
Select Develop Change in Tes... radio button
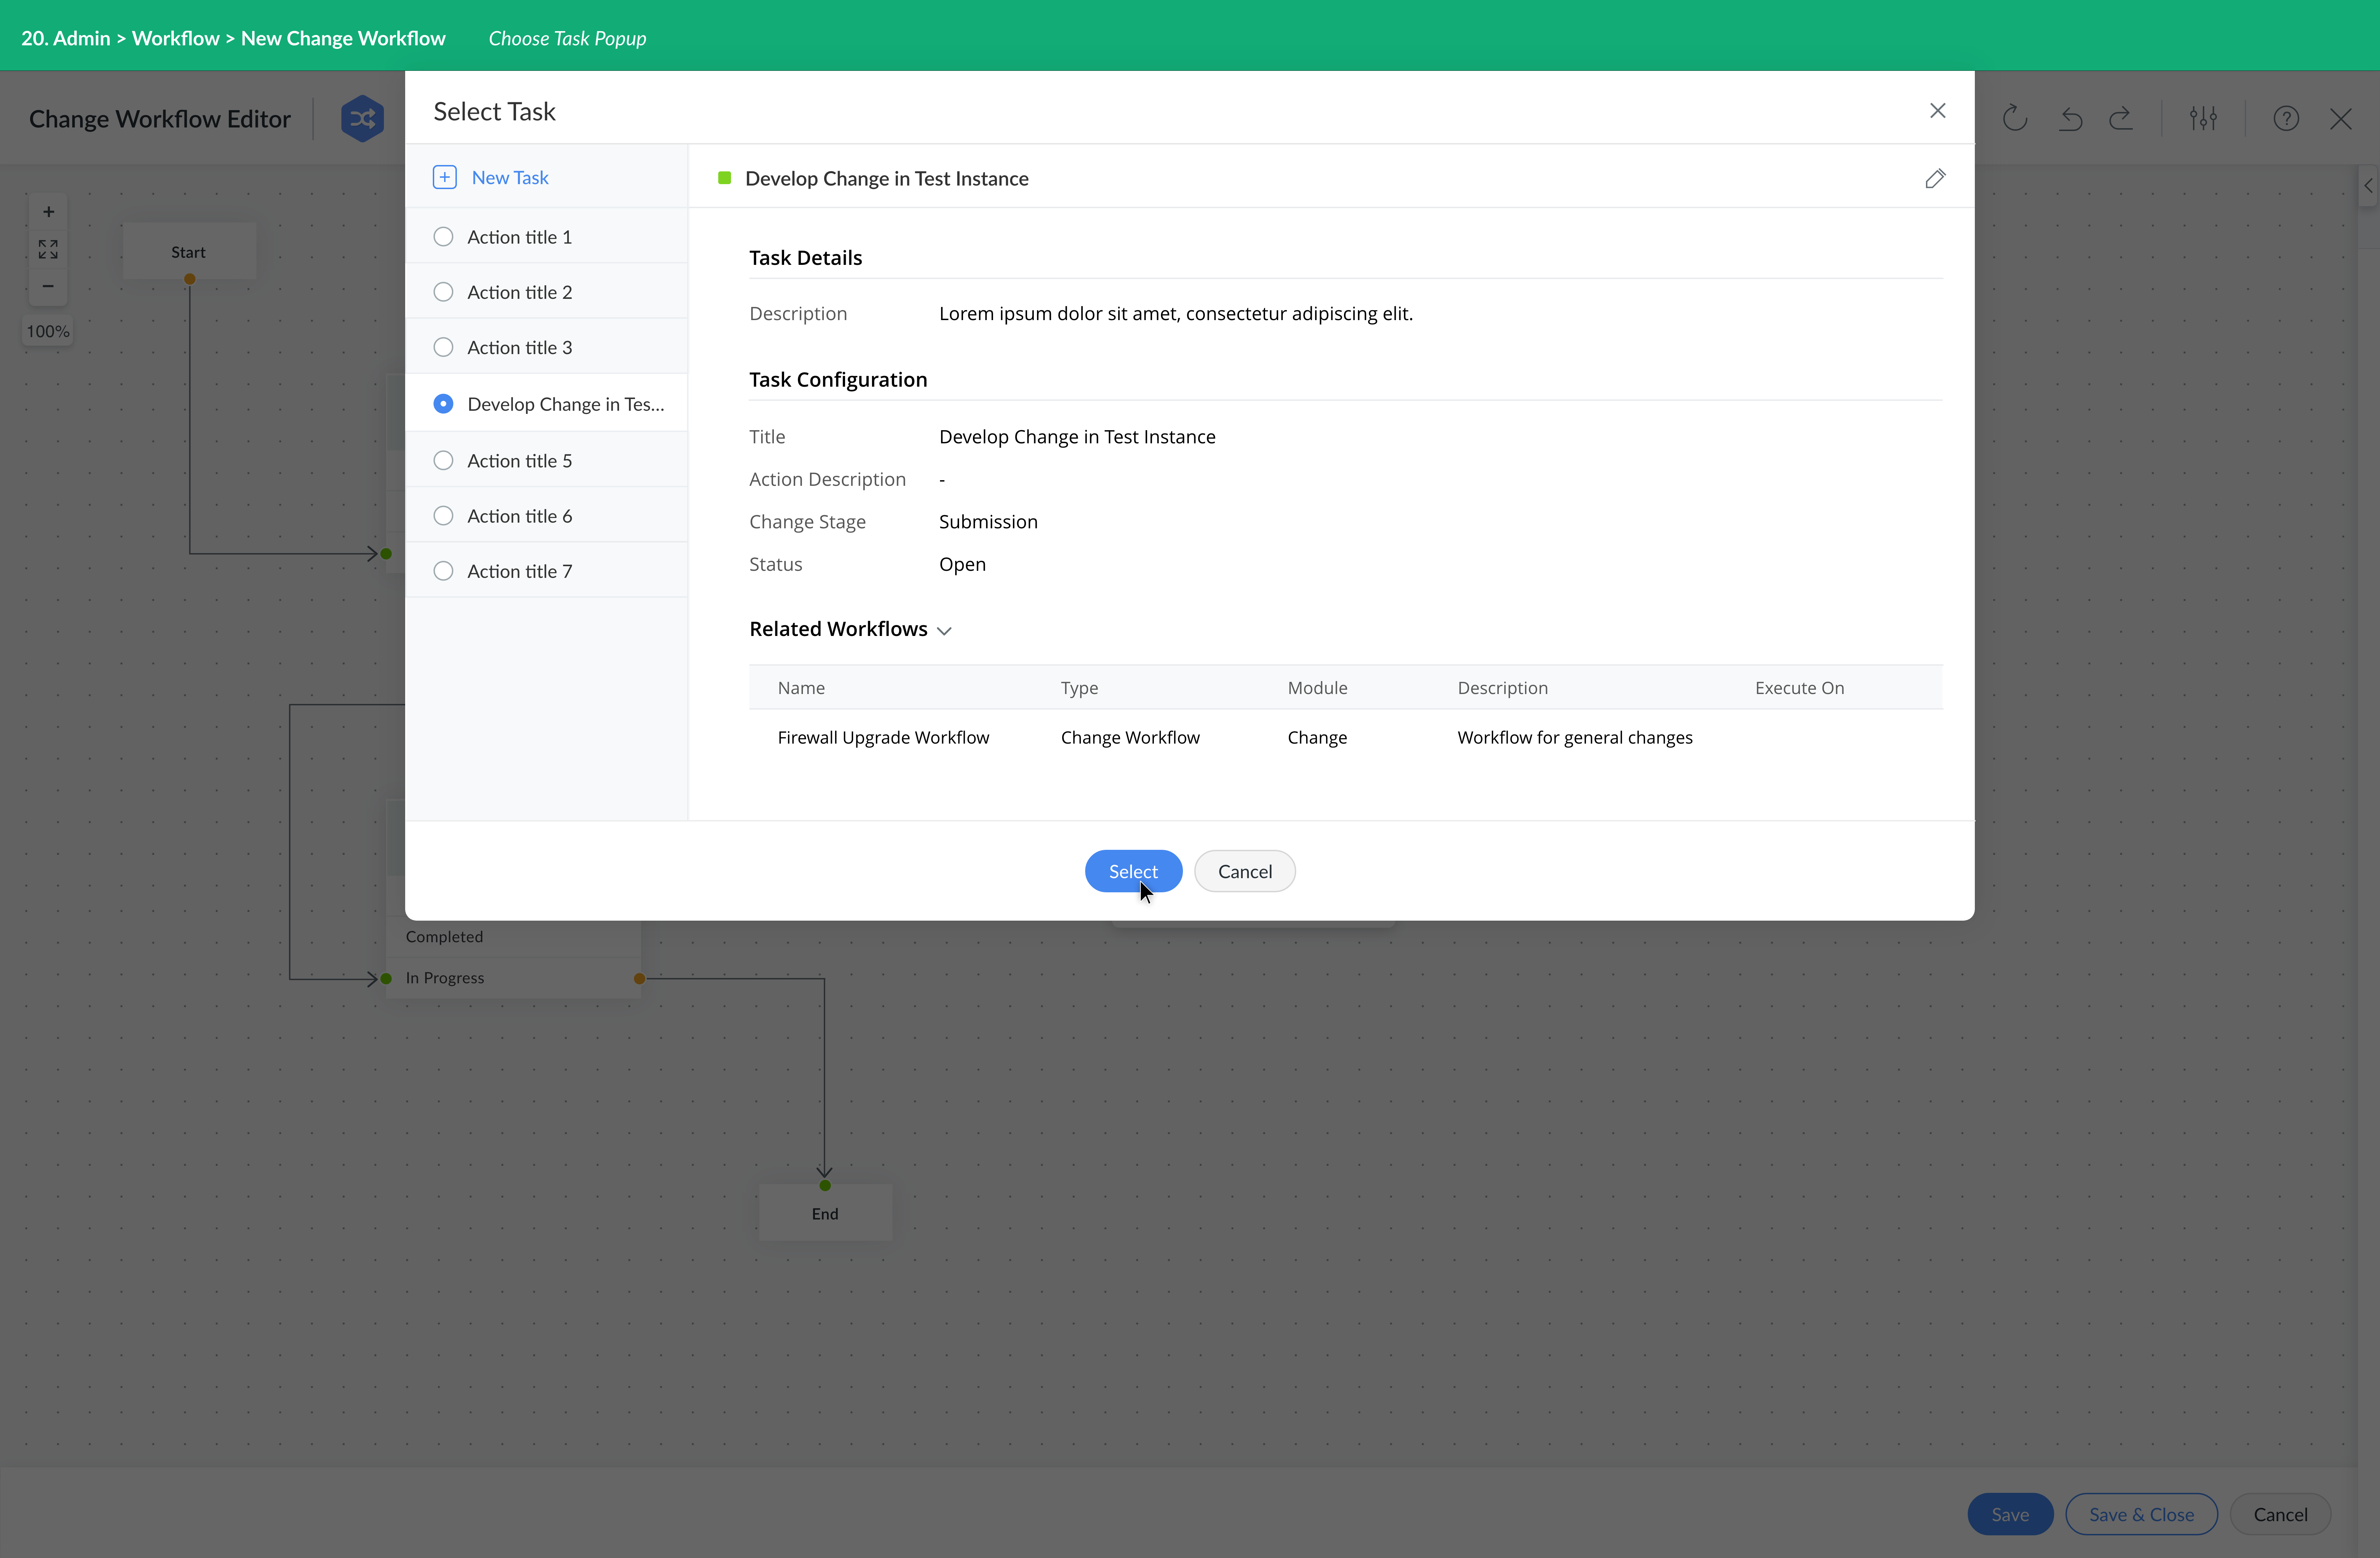coord(443,404)
